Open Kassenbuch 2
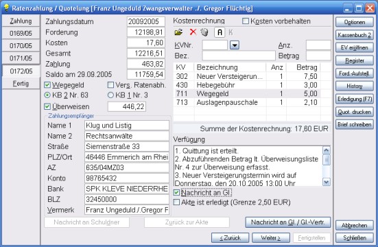The height and width of the screenshot is (247, 378). 355,35
